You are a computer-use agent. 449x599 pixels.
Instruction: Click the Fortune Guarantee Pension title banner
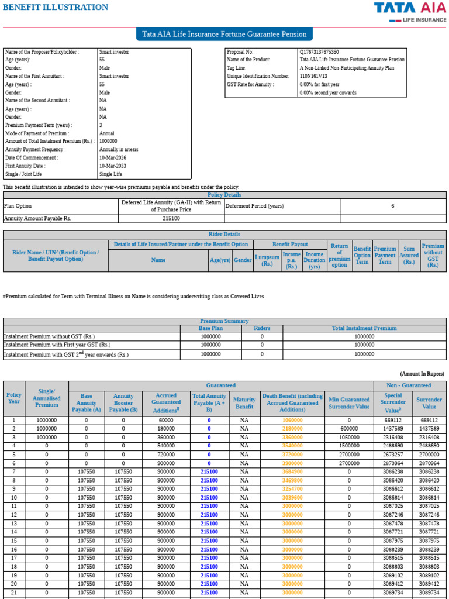coord(224,34)
